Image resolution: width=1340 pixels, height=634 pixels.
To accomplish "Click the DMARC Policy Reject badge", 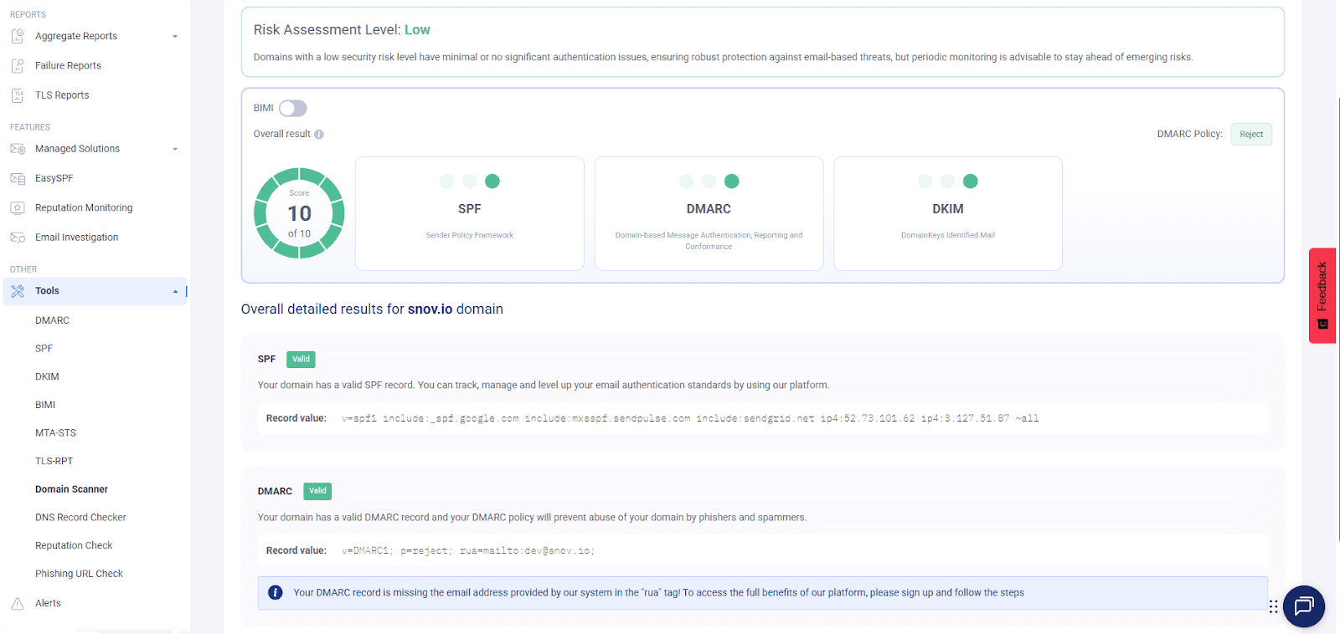I will (1250, 135).
